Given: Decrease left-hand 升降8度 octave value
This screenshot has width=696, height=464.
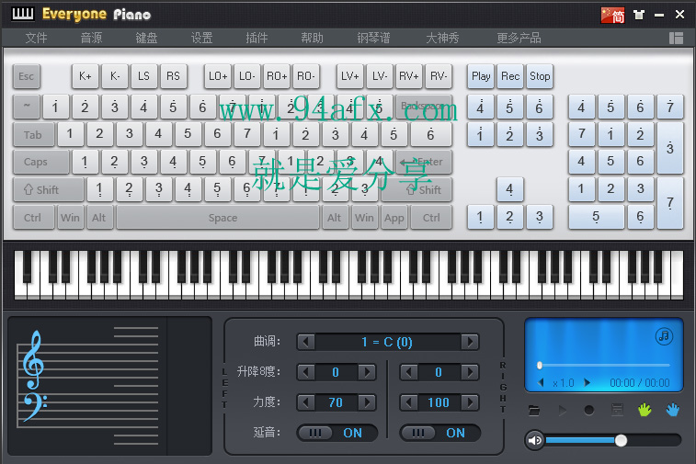Looking at the screenshot, I should (305, 372).
